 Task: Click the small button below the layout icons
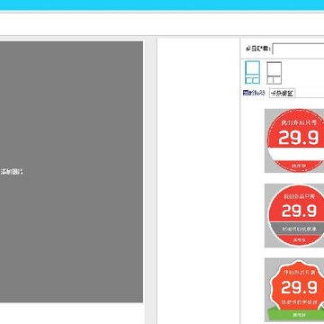pyautogui.click(x=282, y=94)
